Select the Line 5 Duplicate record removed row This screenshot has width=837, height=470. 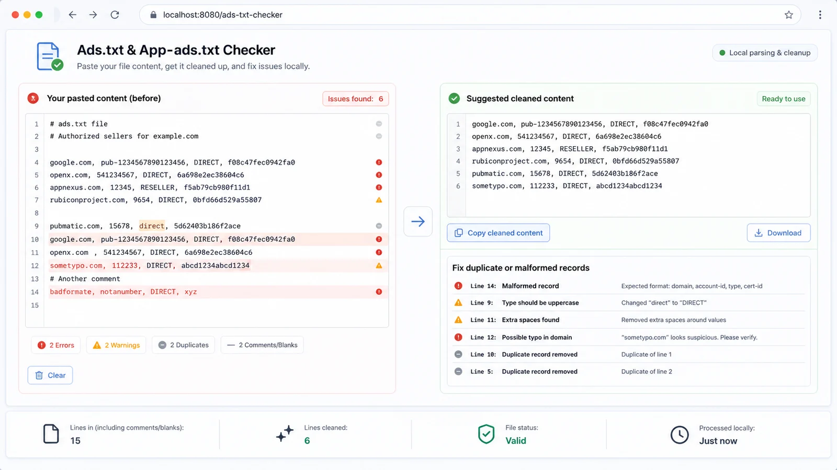[629, 372]
